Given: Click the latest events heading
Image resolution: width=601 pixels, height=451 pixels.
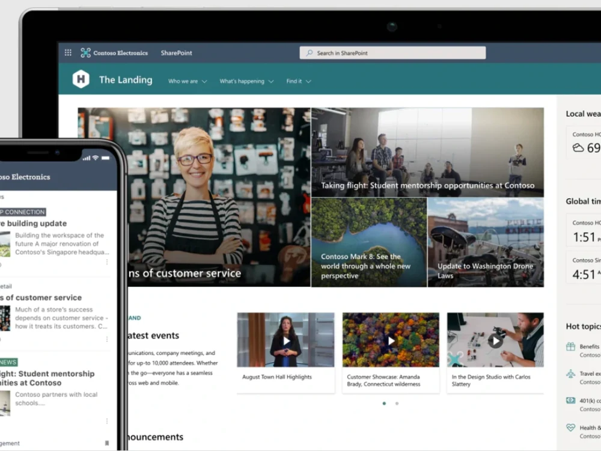Looking at the screenshot, I should pos(153,336).
